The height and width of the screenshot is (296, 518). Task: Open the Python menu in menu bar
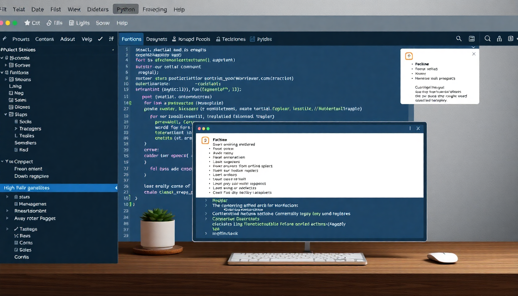pos(126,10)
